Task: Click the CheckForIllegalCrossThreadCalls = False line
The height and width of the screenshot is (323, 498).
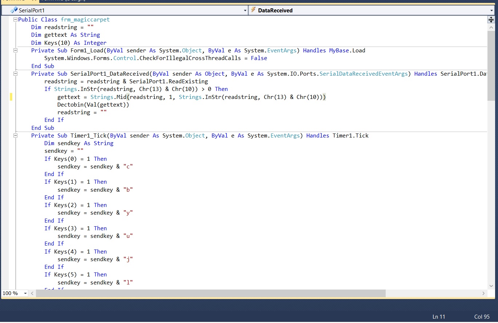Action: tap(156, 58)
